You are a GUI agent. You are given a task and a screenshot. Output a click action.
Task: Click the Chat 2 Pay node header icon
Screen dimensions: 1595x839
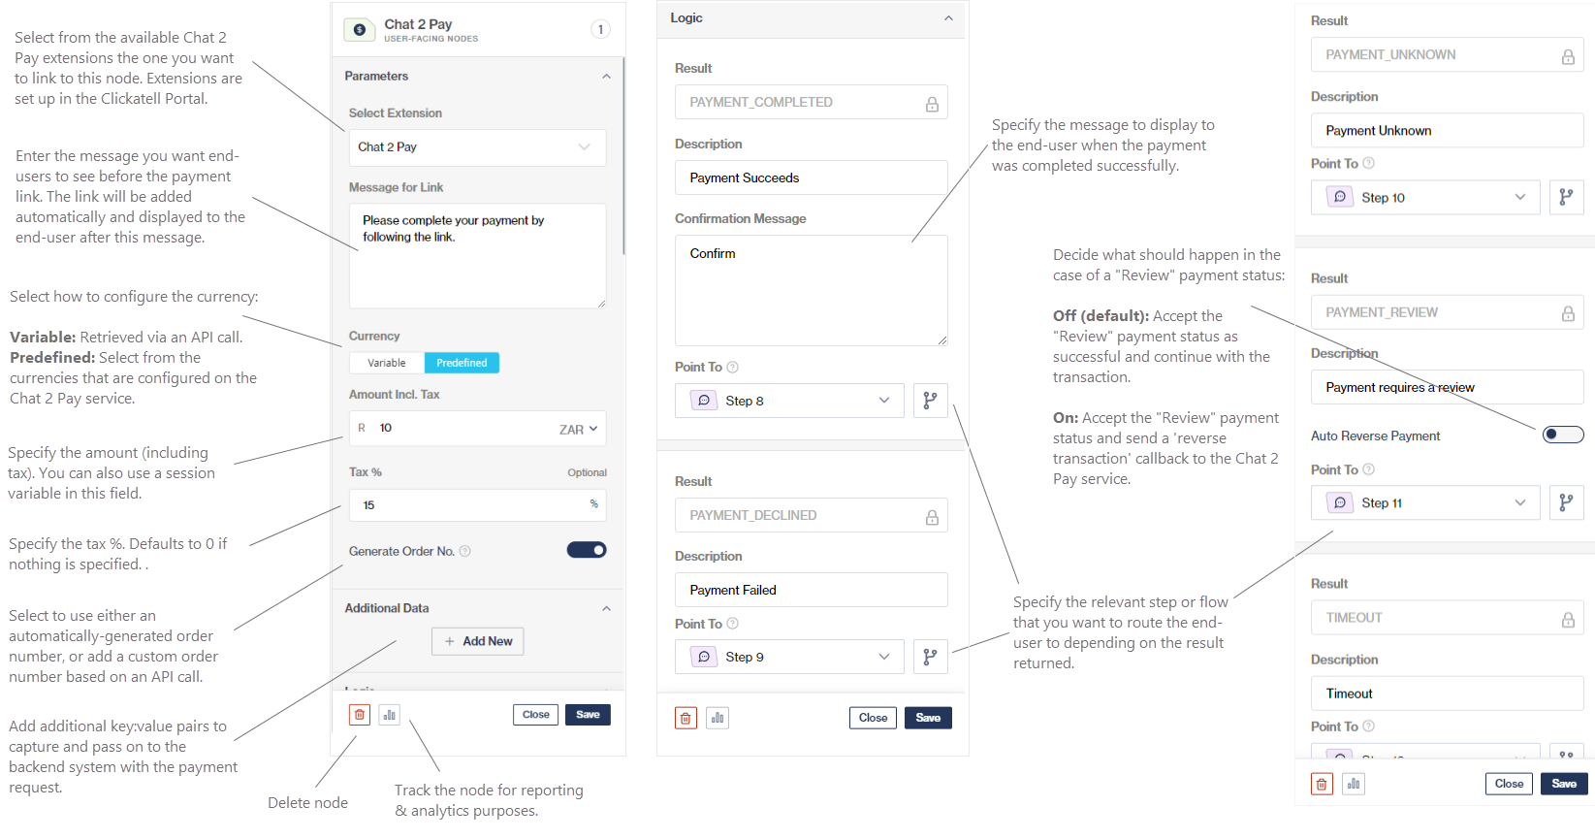pyautogui.click(x=359, y=29)
